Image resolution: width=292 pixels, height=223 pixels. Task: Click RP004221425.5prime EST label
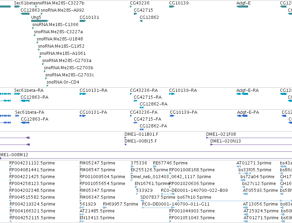point(32,177)
